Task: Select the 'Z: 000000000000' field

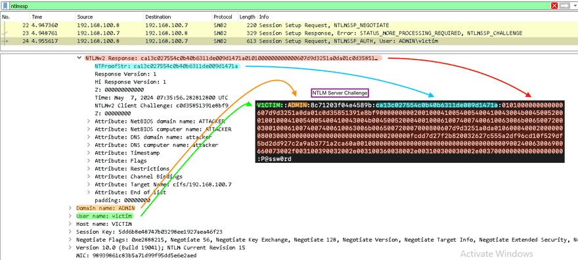Action: [119, 90]
